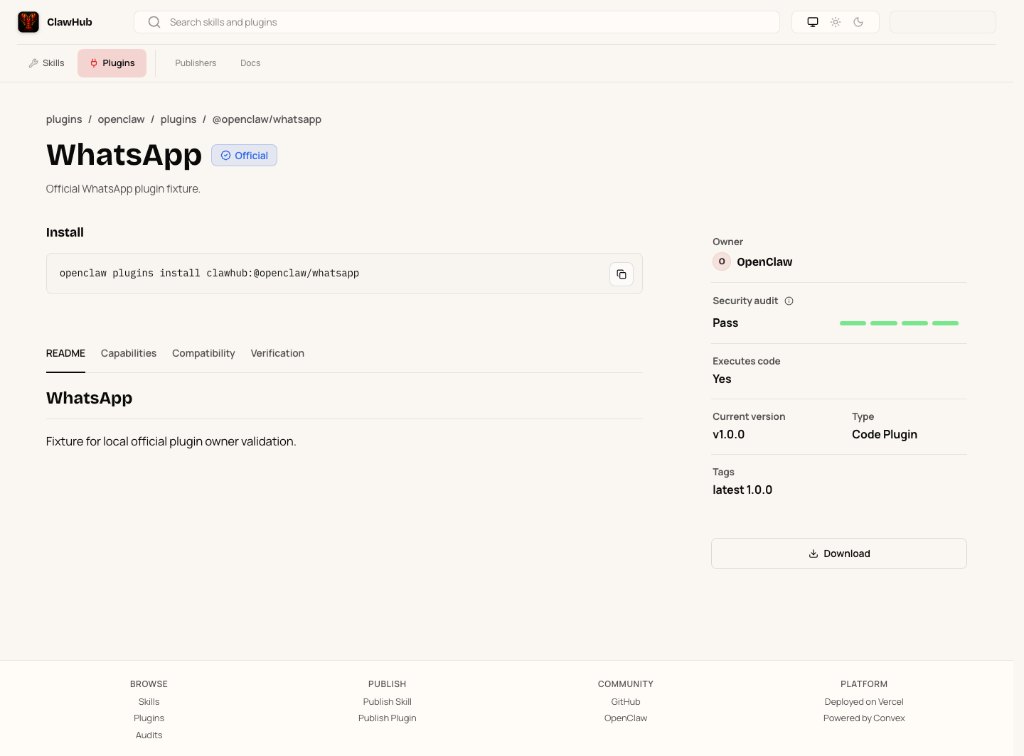Click Powered by Convex link
Viewport: 1024px width, 756px height.
pos(864,718)
